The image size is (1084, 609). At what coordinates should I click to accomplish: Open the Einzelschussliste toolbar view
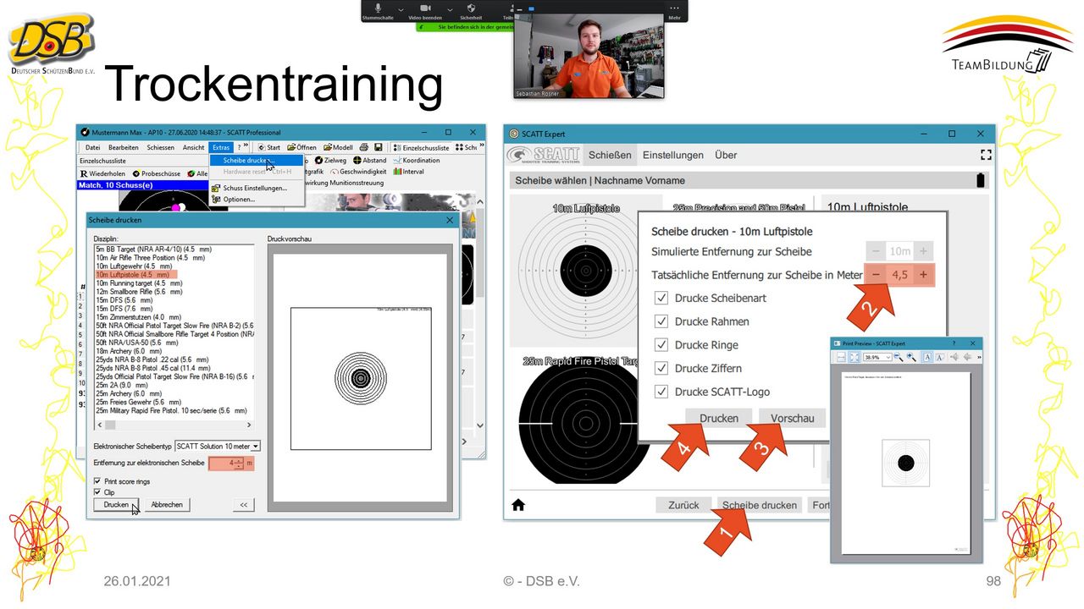[x=421, y=147]
